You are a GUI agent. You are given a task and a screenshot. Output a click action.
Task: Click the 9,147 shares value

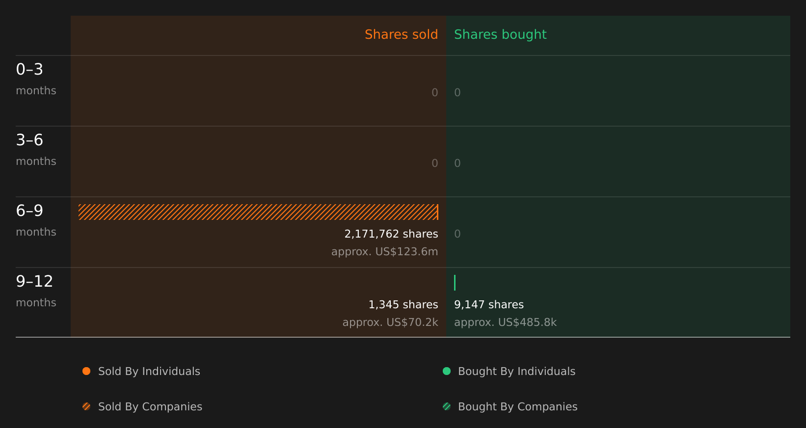click(489, 305)
